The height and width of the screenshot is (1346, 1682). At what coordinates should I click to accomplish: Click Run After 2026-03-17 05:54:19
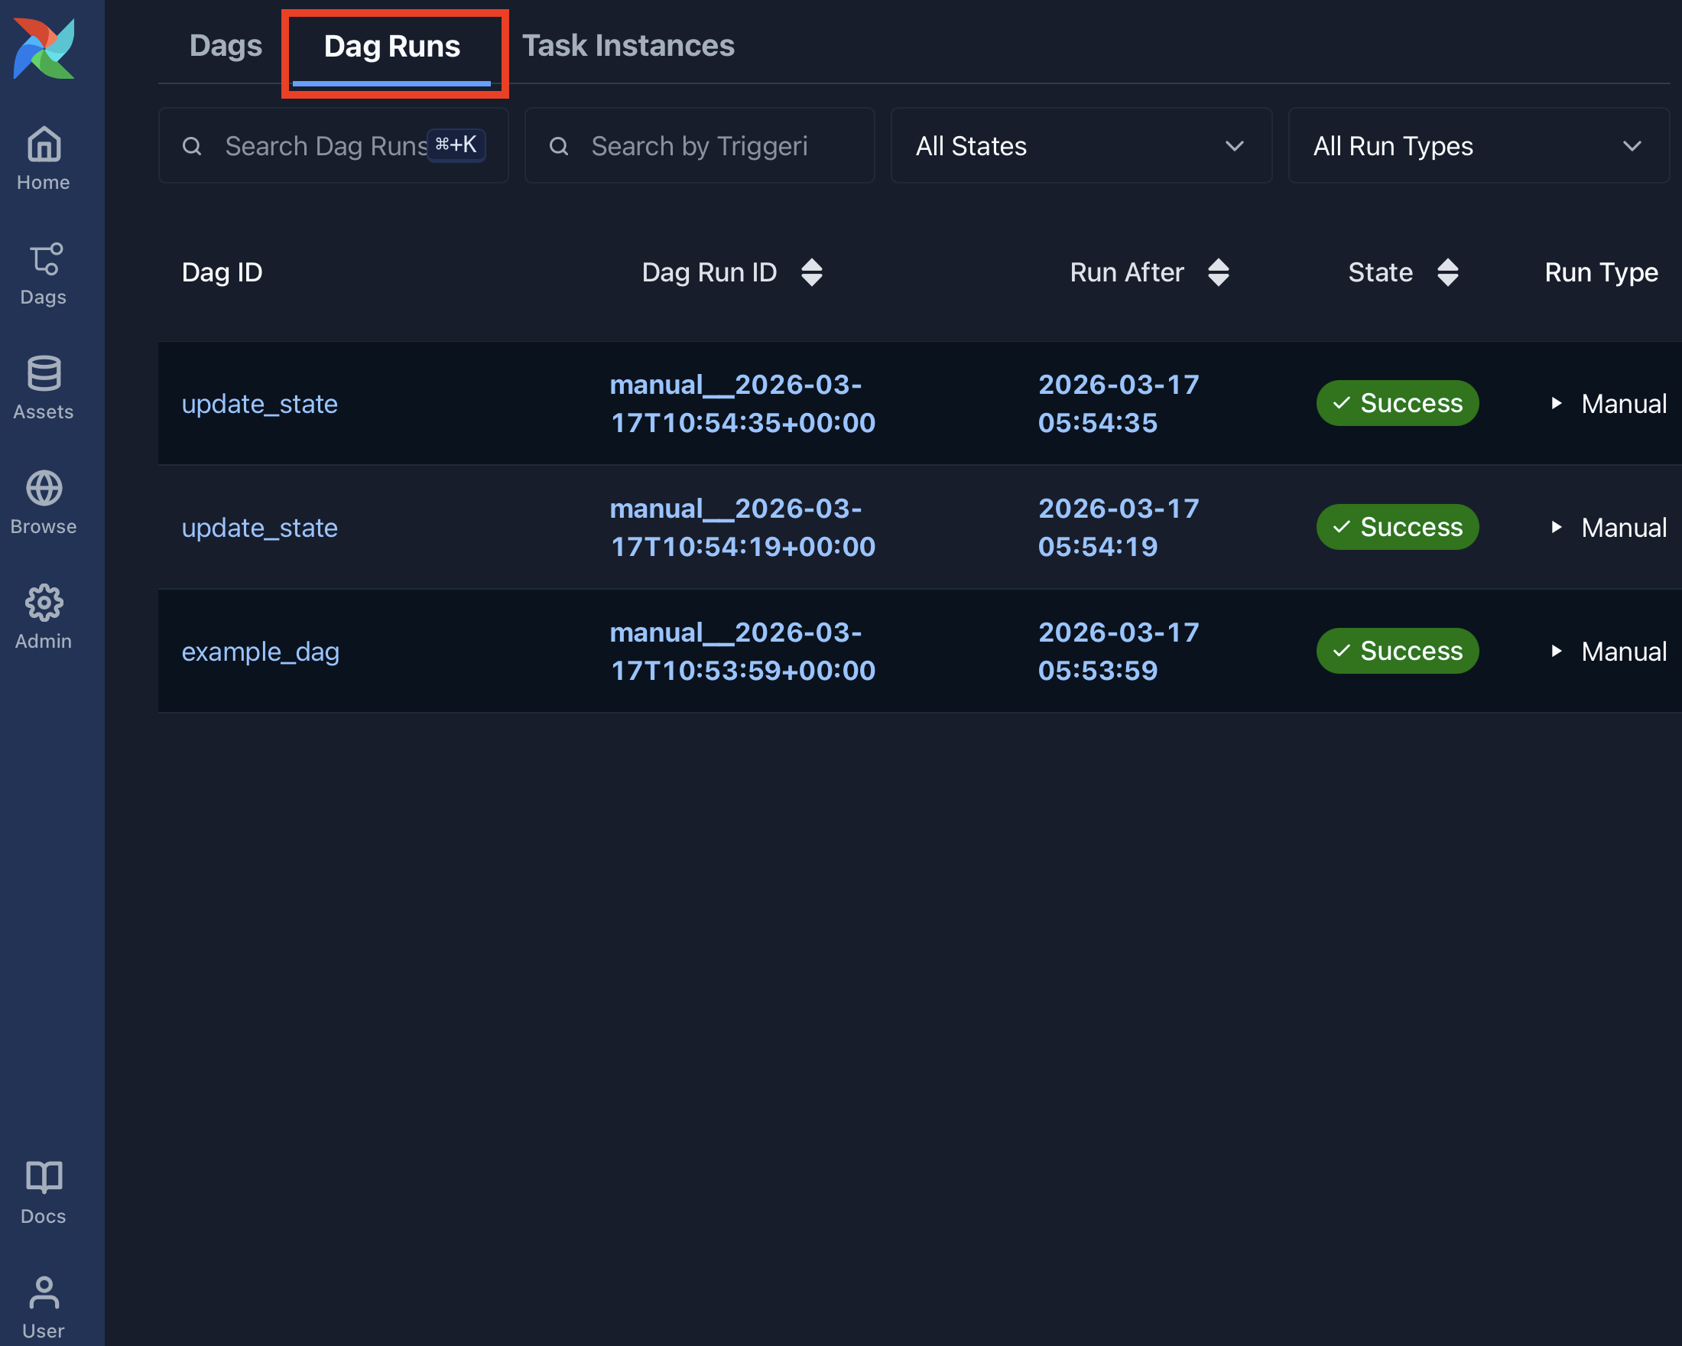click(1119, 528)
